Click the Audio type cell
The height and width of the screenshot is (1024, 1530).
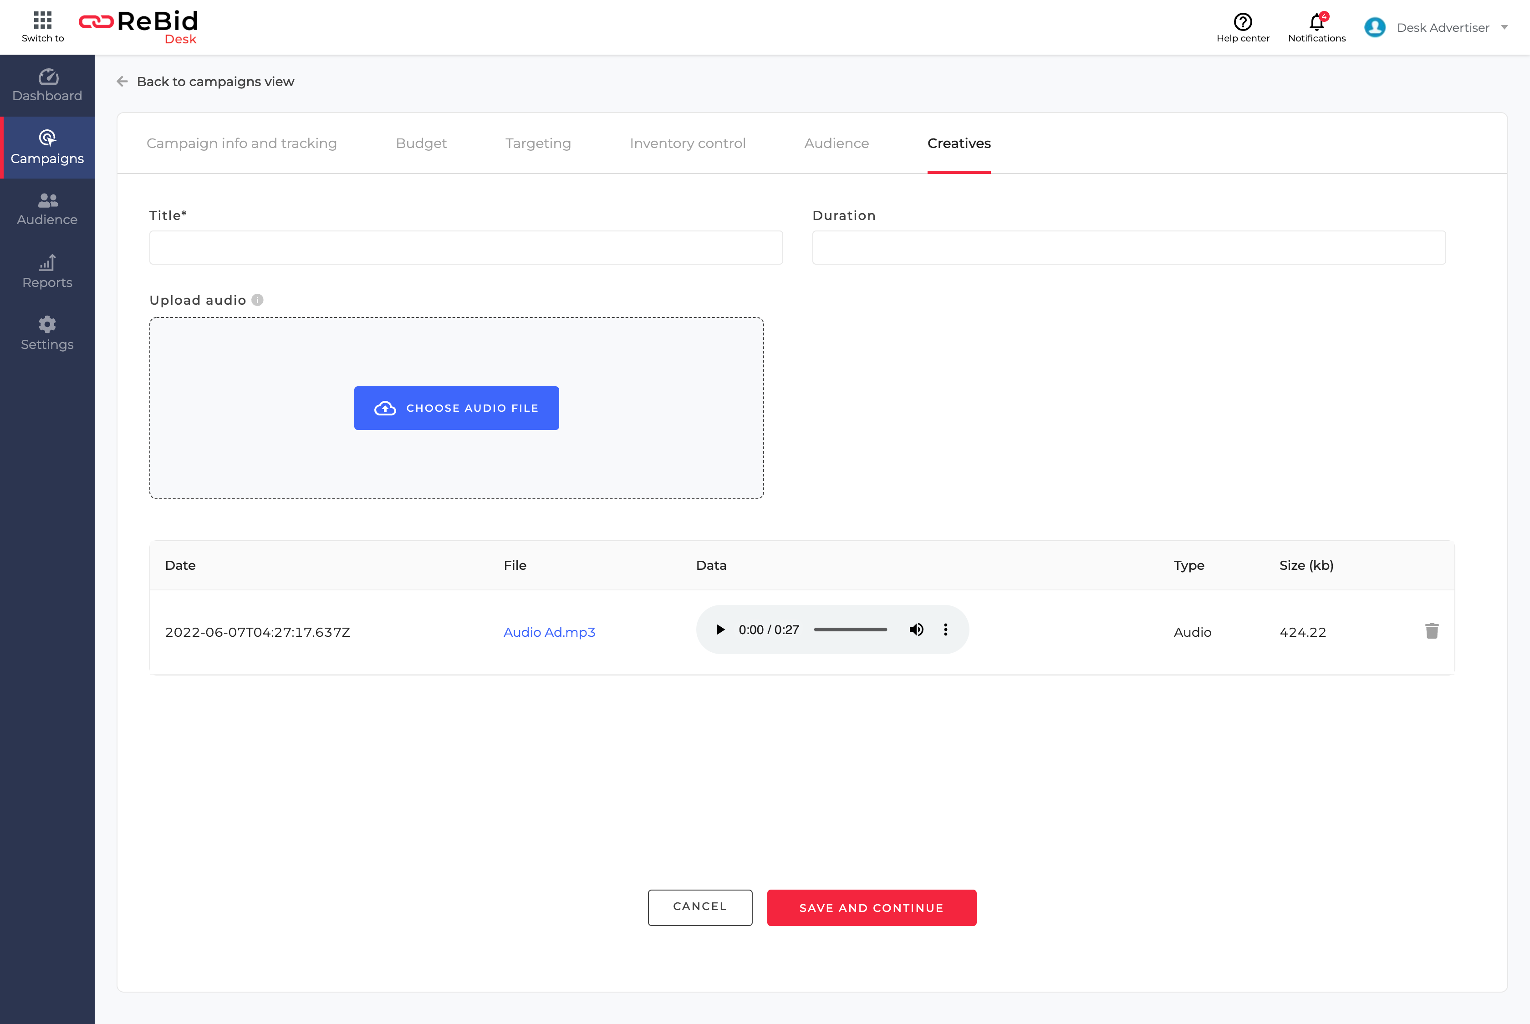pos(1192,632)
